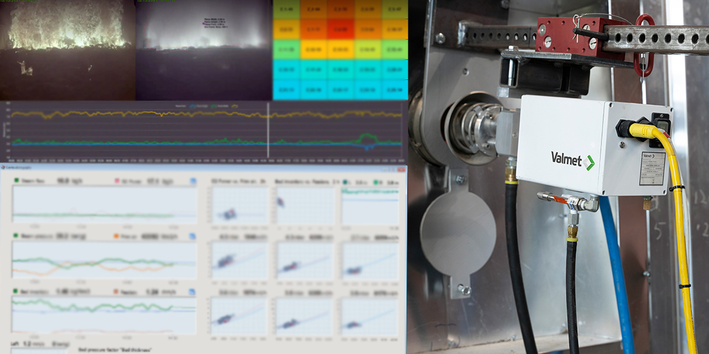This screenshot has width=709, height=354.
Task: Click the application icon in the Combustion window titlebar
Action: [3, 167]
